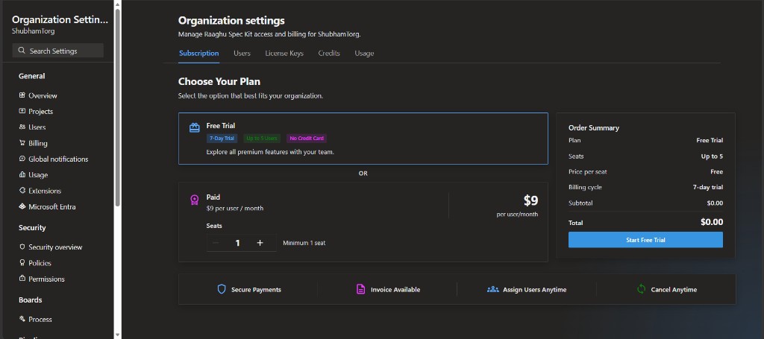The image size is (764, 339).
Task: Click the Global notifications icon
Action: coord(22,159)
